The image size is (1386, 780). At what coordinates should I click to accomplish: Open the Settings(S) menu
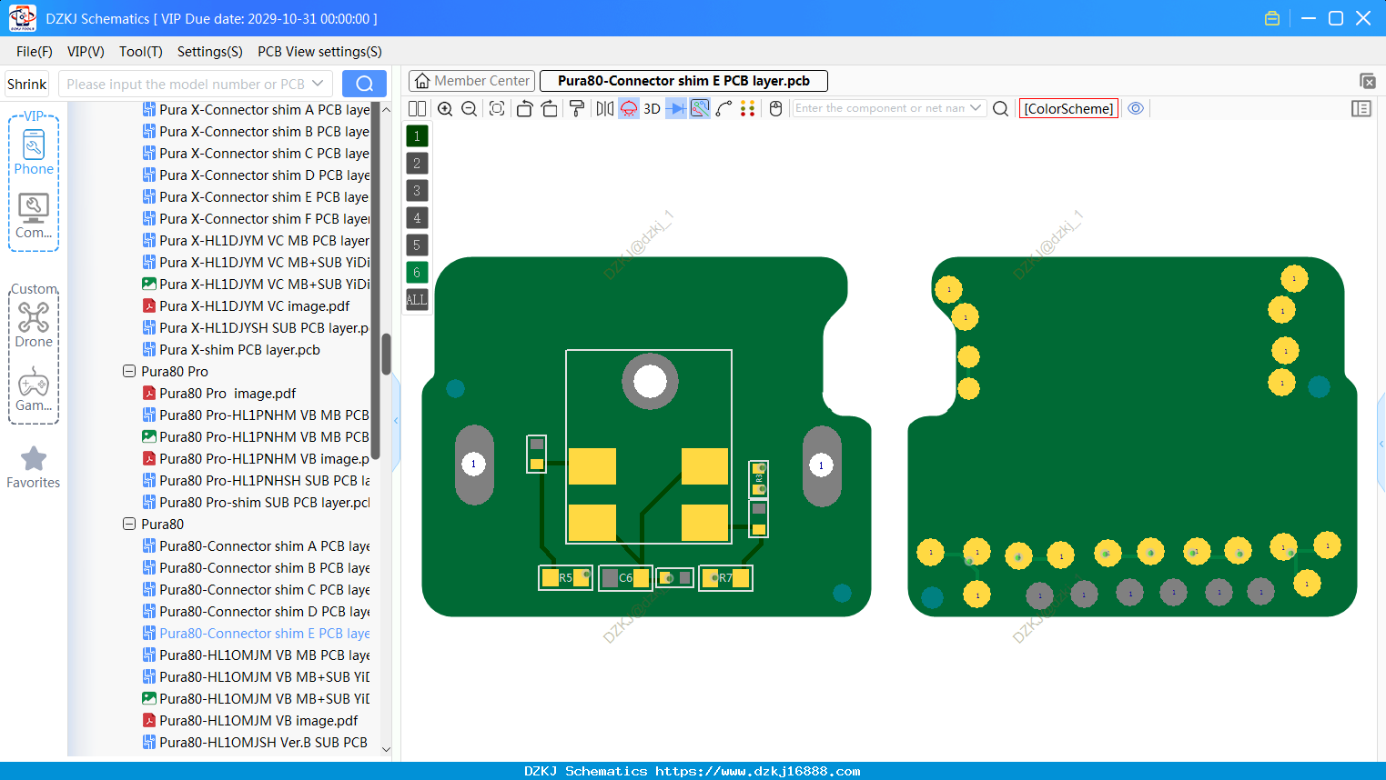pos(210,52)
